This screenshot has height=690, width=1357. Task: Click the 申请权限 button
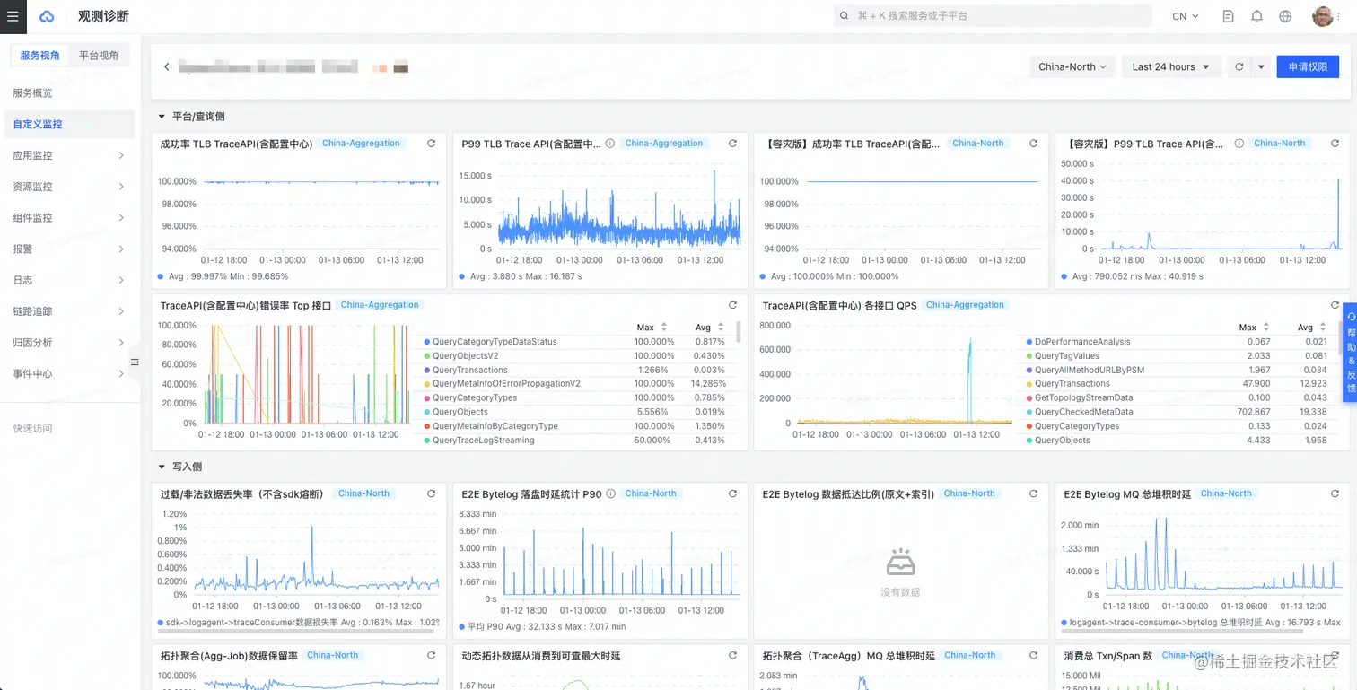pos(1308,66)
